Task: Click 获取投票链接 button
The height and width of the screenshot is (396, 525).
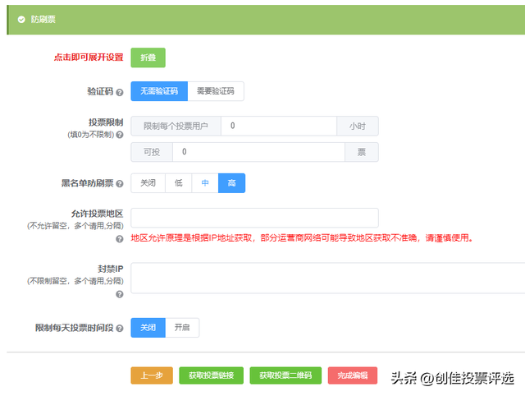Action: point(211,375)
